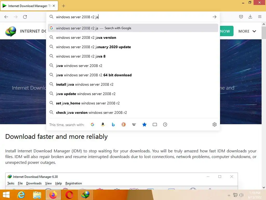Search in Bookmarks using star icon
Screen dimensions: 266x200
tap(144, 124)
